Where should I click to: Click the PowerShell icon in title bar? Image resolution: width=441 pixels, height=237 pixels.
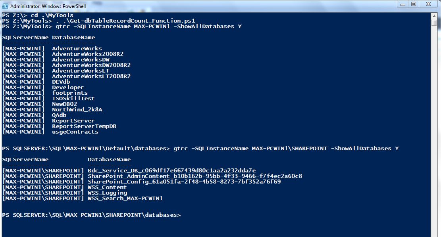click(5, 6)
